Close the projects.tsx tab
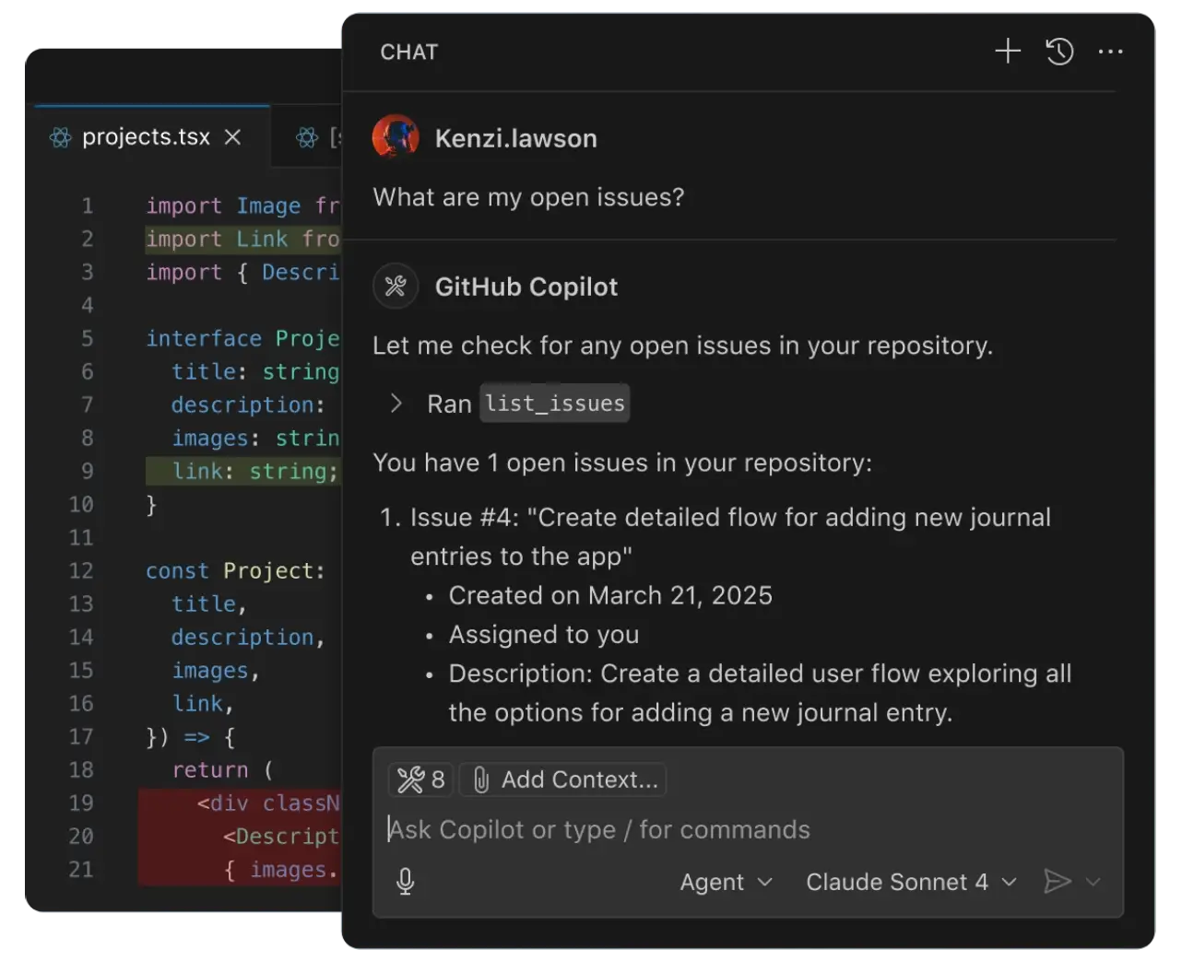 click(x=233, y=137)
